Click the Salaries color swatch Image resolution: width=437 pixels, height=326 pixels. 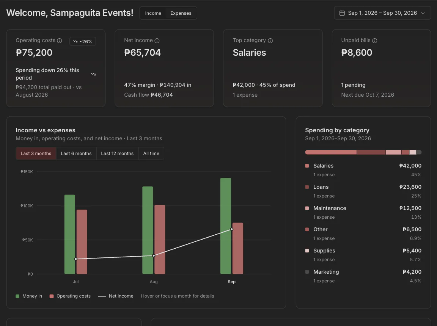pos(307,166)
